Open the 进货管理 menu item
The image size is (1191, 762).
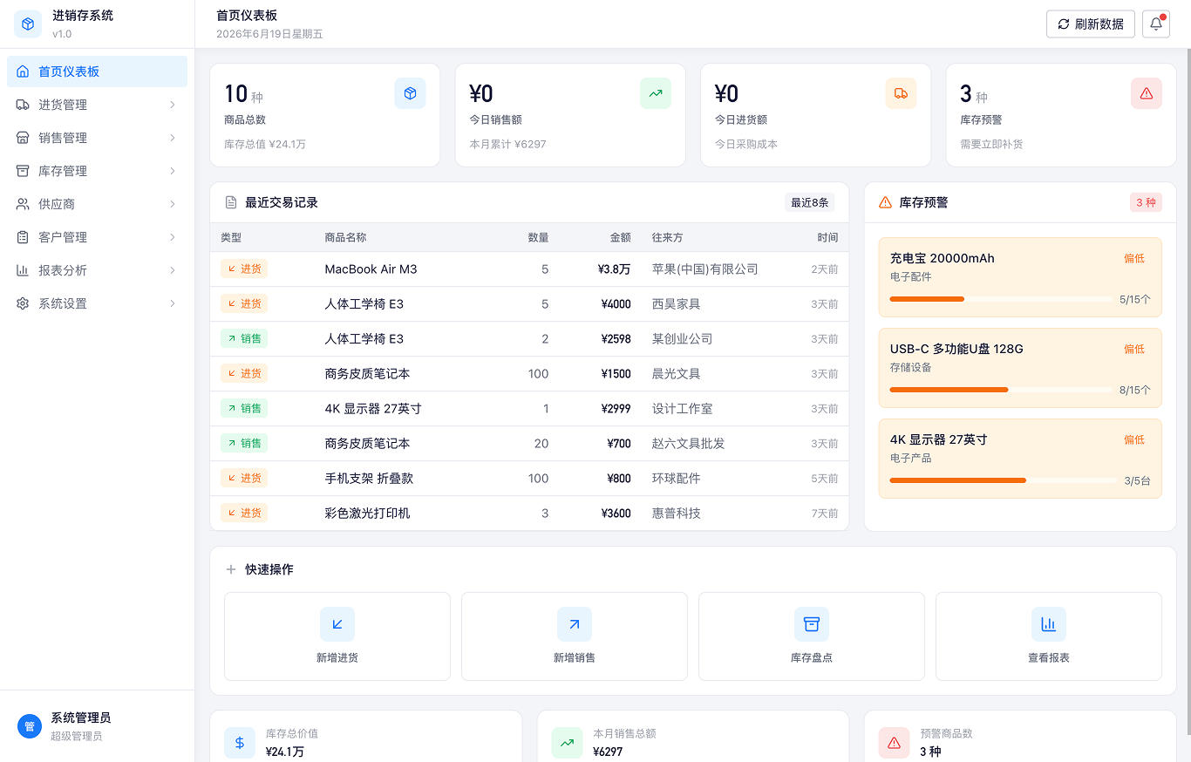pos(97,105)
